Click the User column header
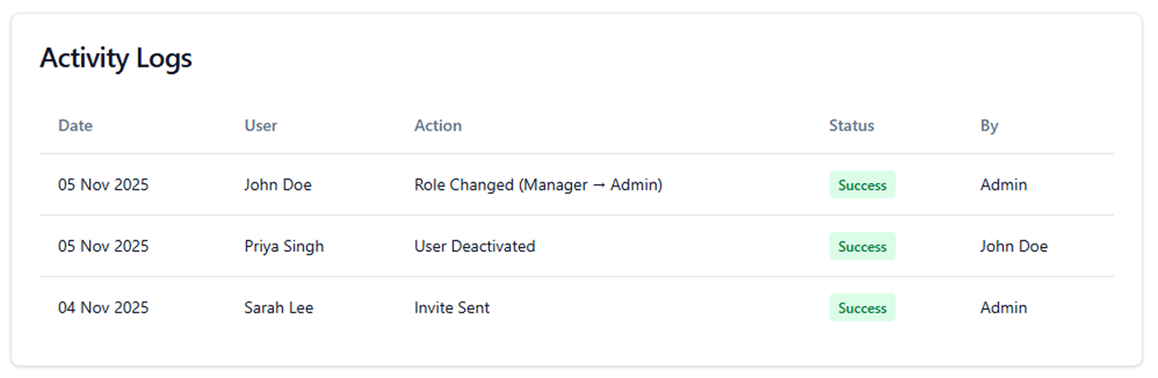The width and height of the screenshot is (1158, 378). coord(261,126)
